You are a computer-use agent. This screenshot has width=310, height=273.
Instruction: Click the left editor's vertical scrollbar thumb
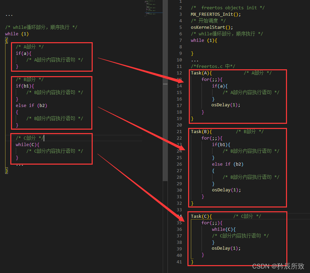165,91
